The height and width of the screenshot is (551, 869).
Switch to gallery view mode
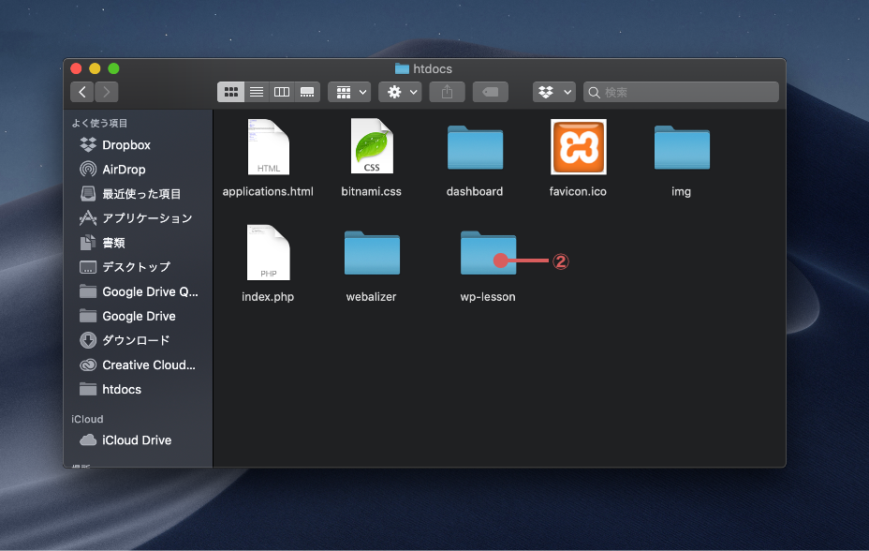point(306,92)
